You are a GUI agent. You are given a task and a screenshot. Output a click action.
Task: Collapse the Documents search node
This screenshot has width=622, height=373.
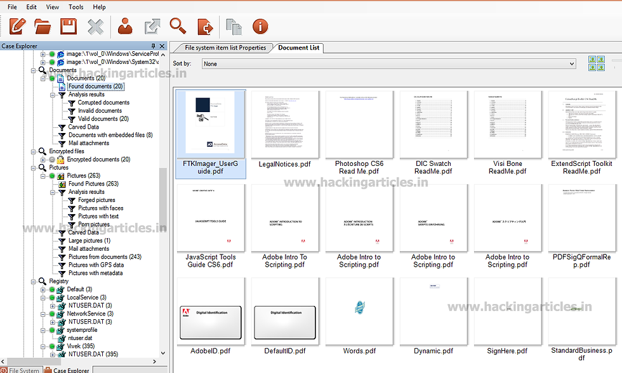click(x=34, y=70)
